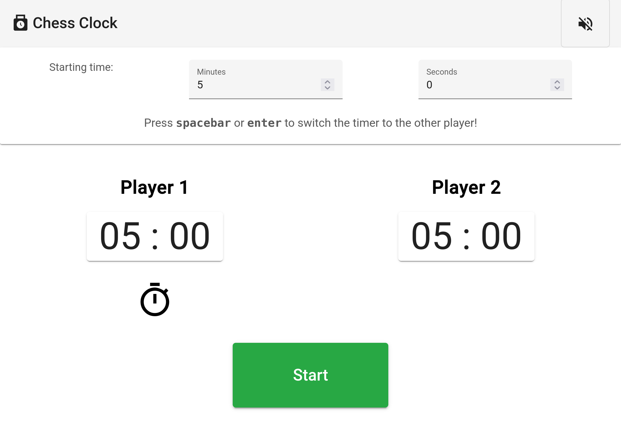The image size is (621, 440).
Task: Increase Minutes using the up arrow
Action: coord(327,82)
